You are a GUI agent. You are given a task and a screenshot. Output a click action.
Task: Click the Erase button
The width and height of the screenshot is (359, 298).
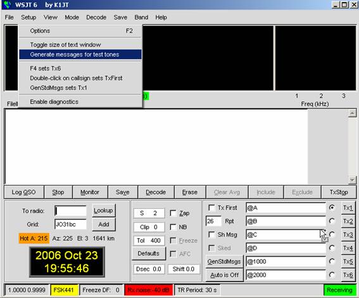pos(190,192)
